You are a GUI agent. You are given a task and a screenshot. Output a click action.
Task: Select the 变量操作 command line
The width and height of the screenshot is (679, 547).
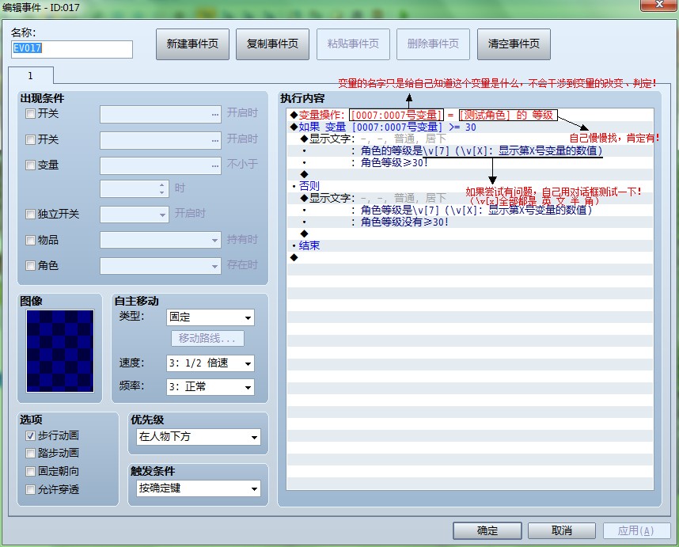tap(470, 116)
